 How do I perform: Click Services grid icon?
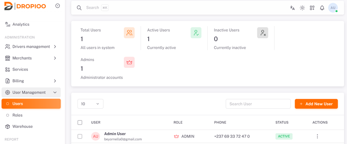pos(8,69)
